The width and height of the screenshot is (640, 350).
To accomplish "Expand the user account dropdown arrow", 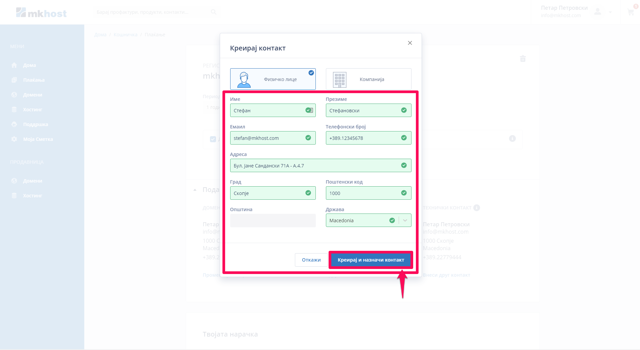I will (610, 12).
